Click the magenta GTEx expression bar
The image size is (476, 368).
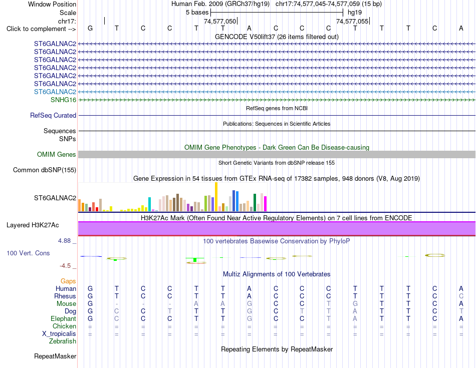(x=265, y=204)
